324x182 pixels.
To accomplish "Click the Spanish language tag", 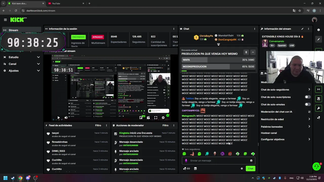I will (x=282, y=45).
